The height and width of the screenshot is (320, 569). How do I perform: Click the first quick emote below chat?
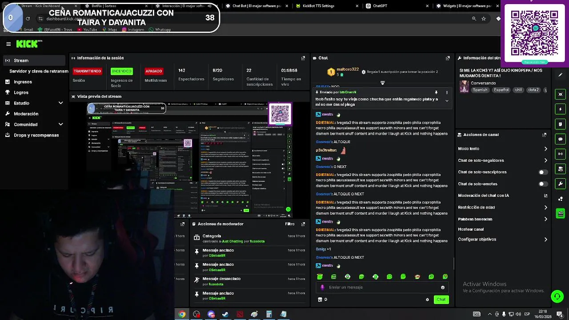click(x=320, y=277)
